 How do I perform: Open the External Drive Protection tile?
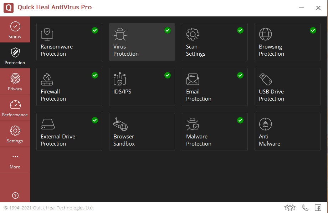[x=69, y=132]
